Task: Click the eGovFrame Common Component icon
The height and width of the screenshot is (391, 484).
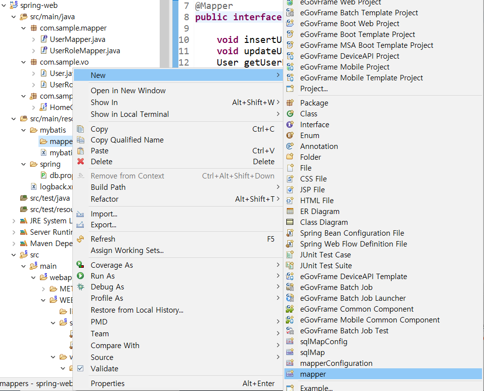Action: pos(290,309)
